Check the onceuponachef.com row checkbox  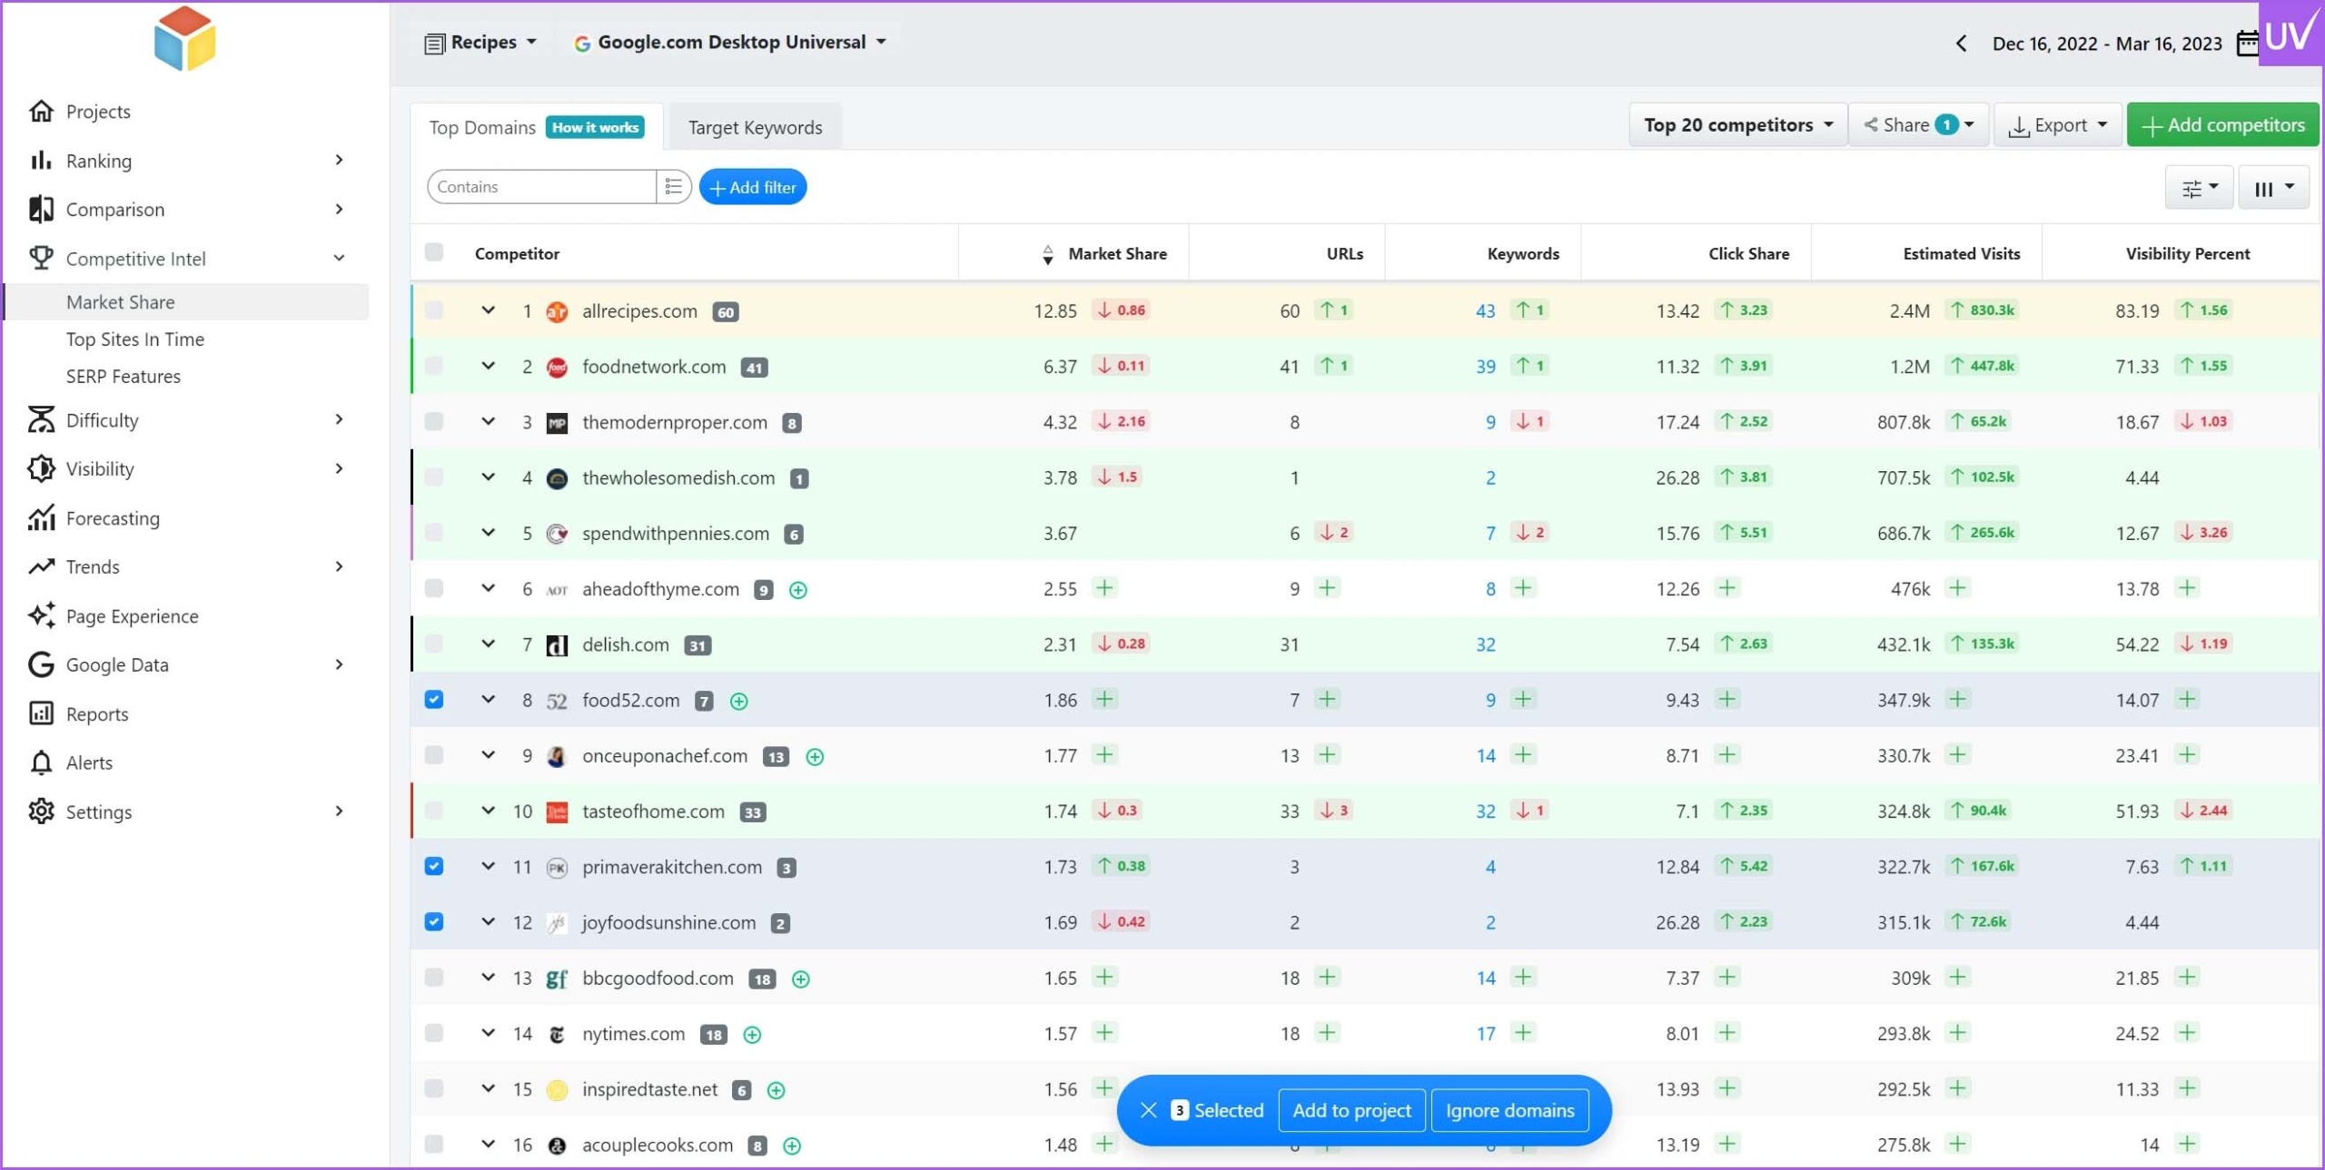tap(434, 755)
